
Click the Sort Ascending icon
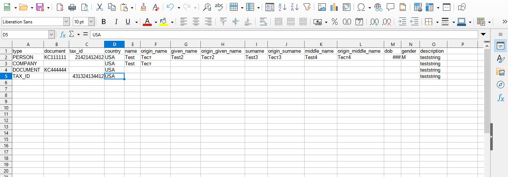[x=283, y=7]
